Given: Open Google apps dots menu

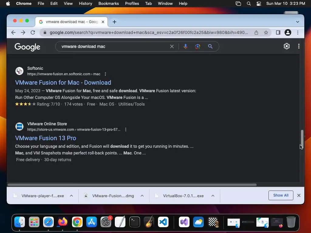Looking at the screenshot, I should [299, 46].
